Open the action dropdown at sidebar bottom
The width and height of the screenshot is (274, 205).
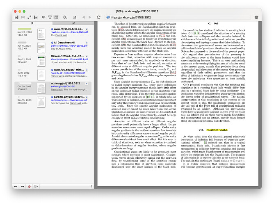coord(37,186)
